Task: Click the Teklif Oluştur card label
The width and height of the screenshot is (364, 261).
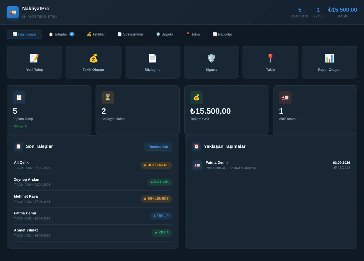Action: 93,70
